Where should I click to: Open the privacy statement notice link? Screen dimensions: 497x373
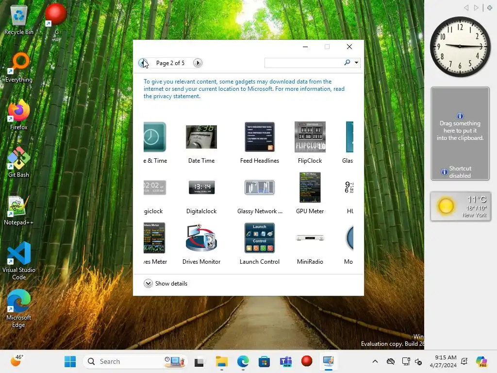pos(244,89)
